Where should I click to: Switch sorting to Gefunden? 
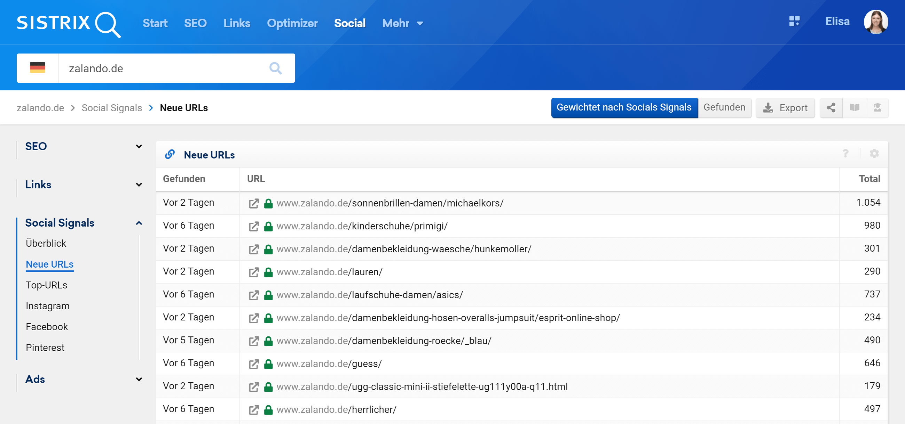pyautogui.click(x=724, y=108)
